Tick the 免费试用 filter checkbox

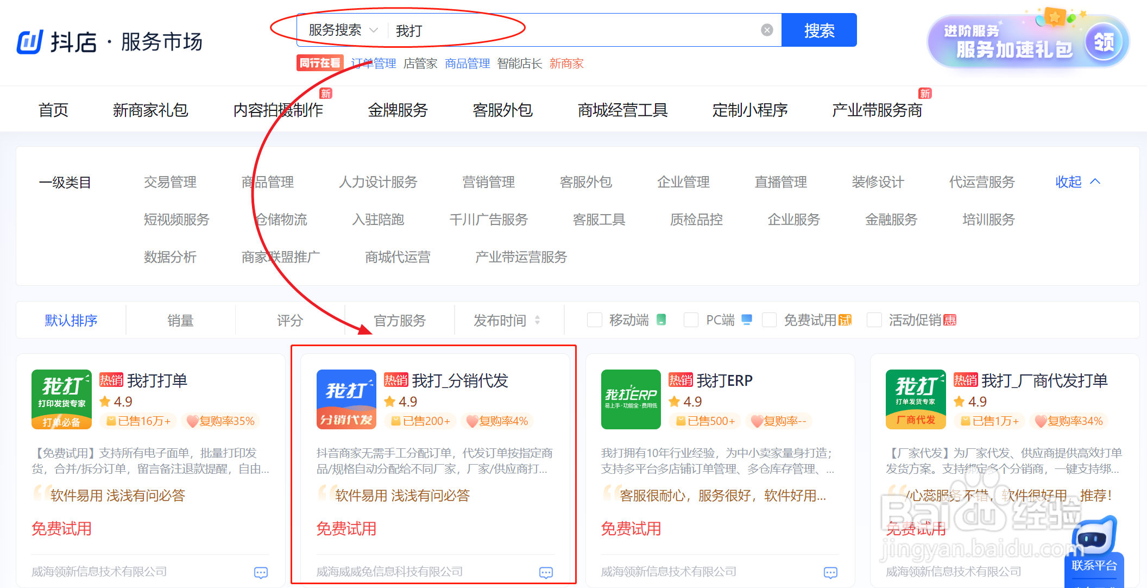tap(769, 320)
